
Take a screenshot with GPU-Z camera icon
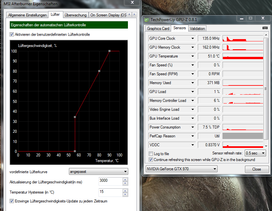pyautogui.click(x=265, y=28)
